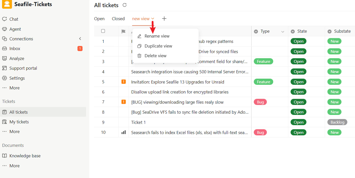Open ticket Seasearch fails to index Excel

pyautogui.click(x=189, y=133)
